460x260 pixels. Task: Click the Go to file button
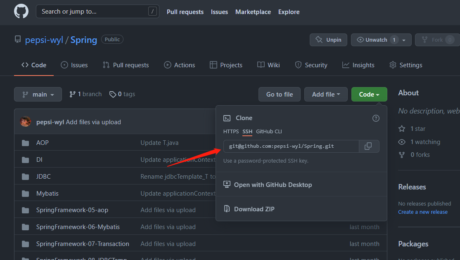click(x=279, y=95)
